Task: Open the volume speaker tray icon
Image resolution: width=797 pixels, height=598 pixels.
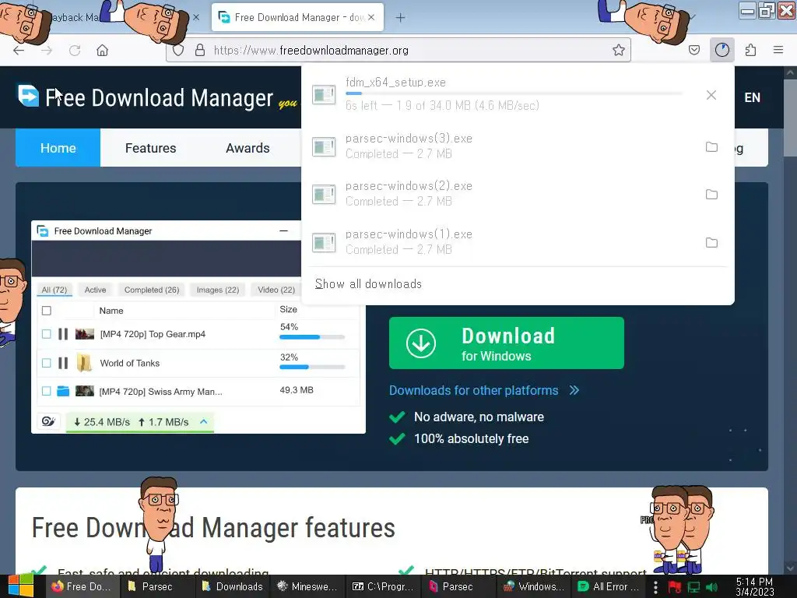Action: click(x=711, y=587)
